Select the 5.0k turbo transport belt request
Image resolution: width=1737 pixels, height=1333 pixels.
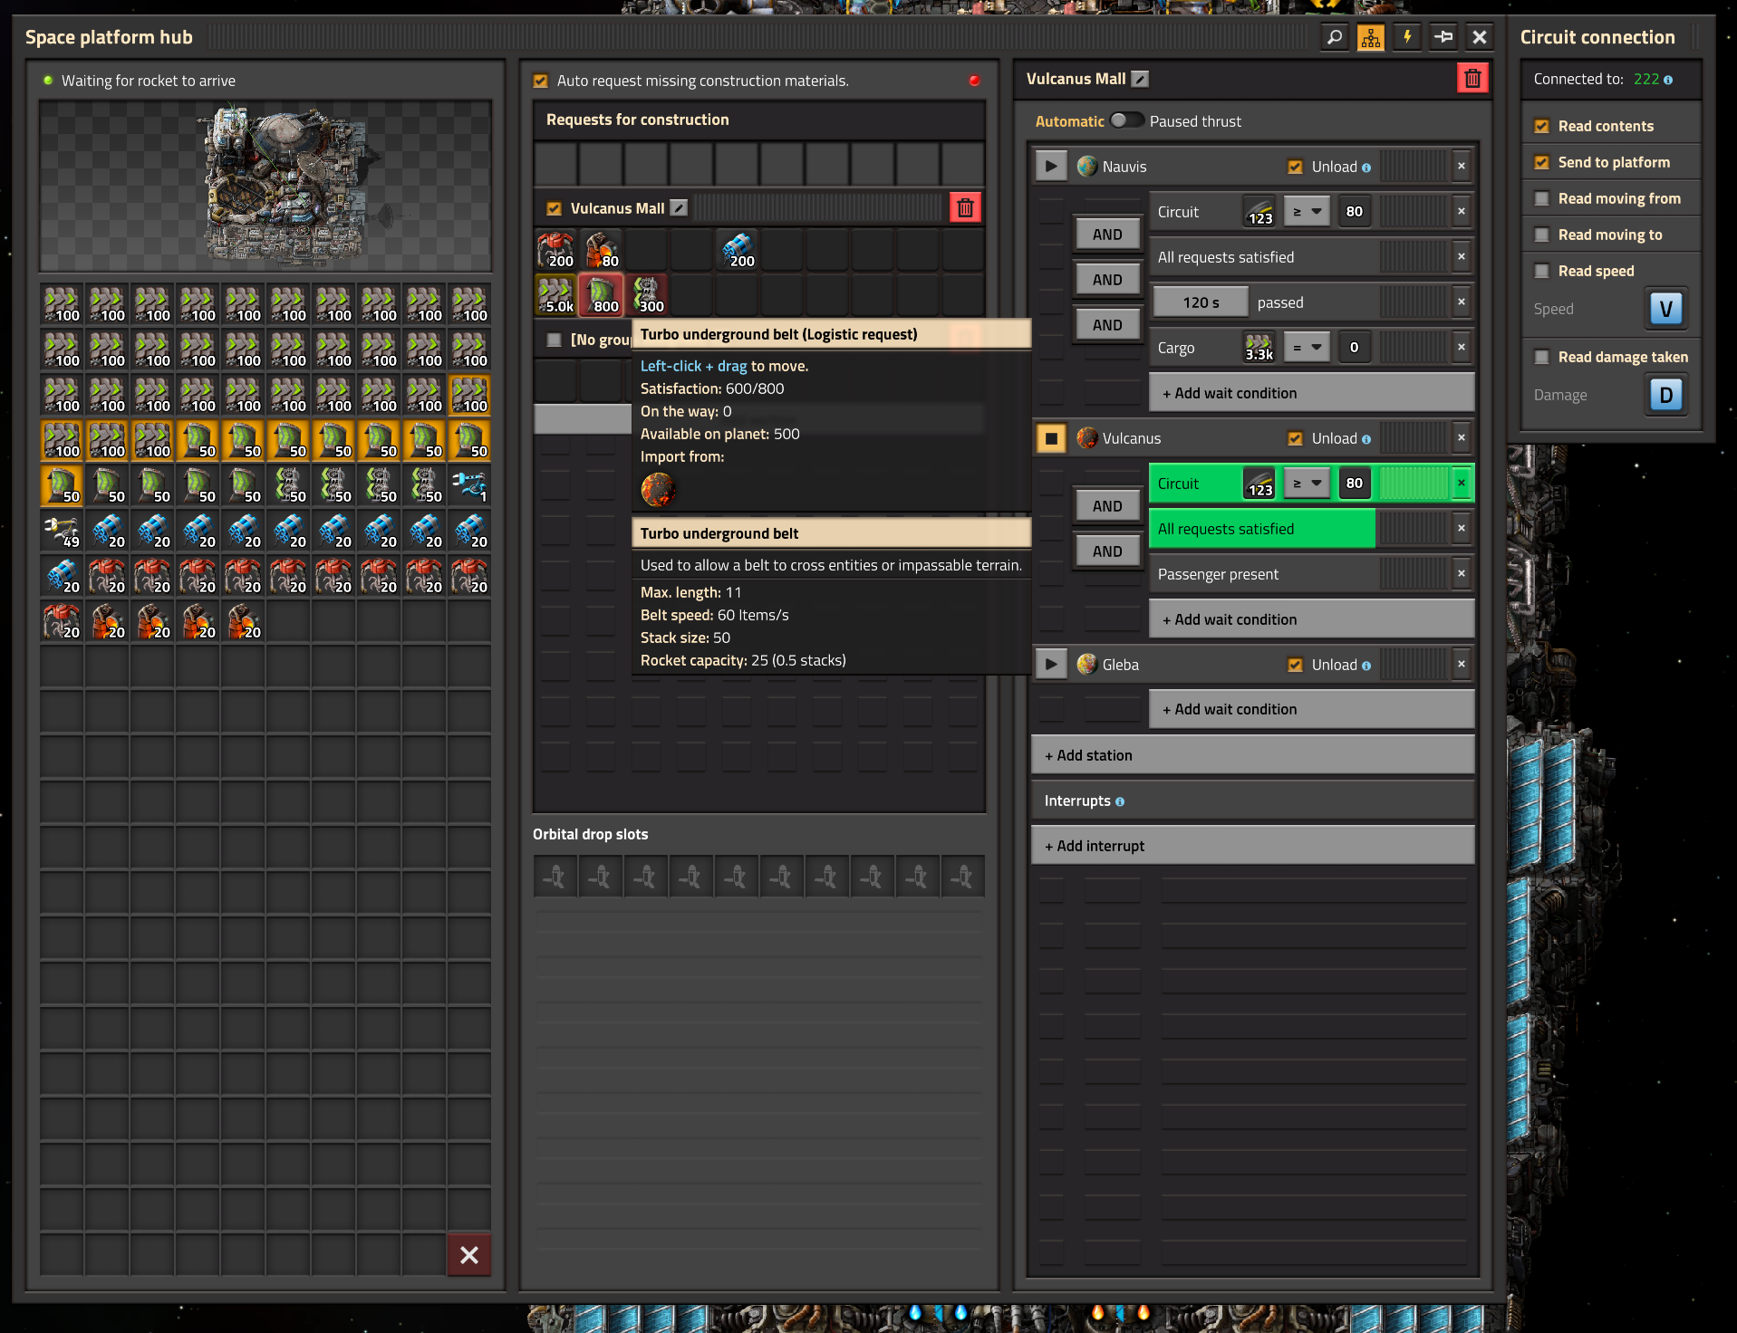(556, 295)
